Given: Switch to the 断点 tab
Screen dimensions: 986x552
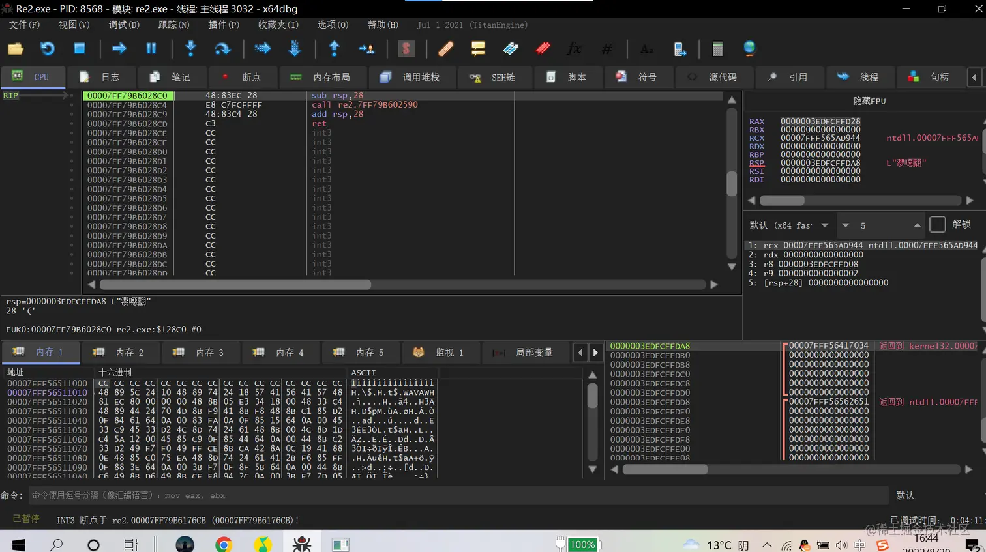Looking at the screenshot, I should (x=241, y=77).
